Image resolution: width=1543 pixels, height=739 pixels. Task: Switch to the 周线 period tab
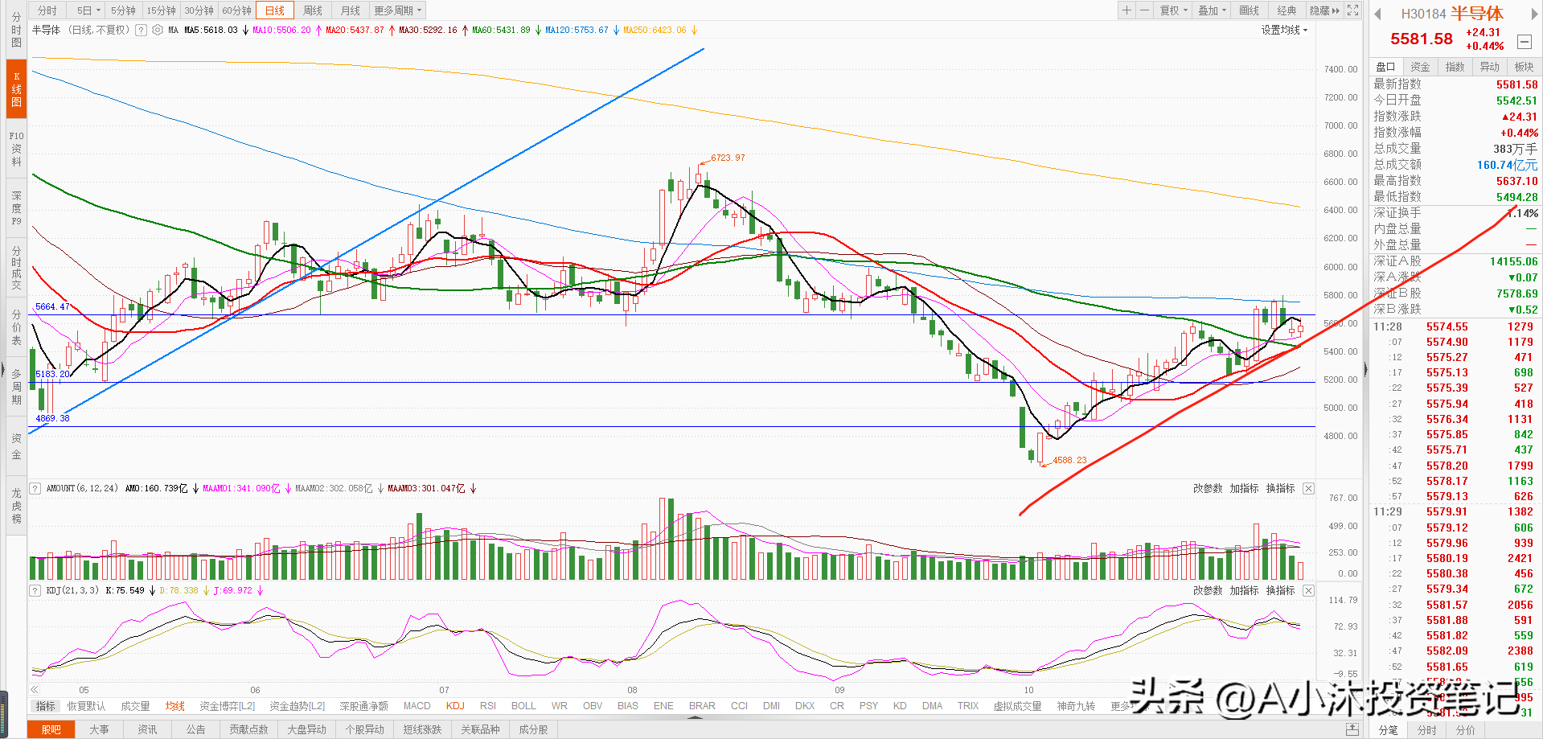coord(313,10)
